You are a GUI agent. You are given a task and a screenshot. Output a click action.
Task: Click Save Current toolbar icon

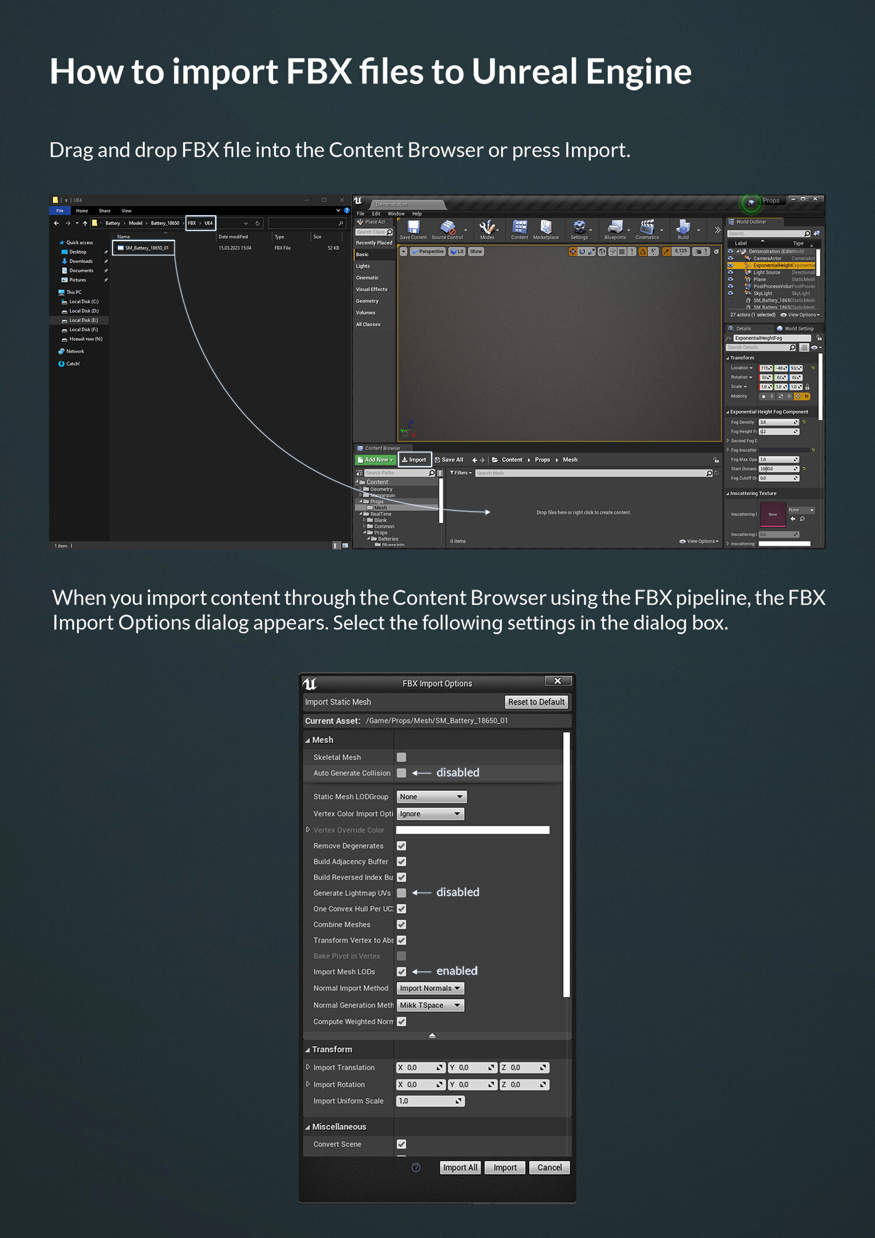pos(413,229)
